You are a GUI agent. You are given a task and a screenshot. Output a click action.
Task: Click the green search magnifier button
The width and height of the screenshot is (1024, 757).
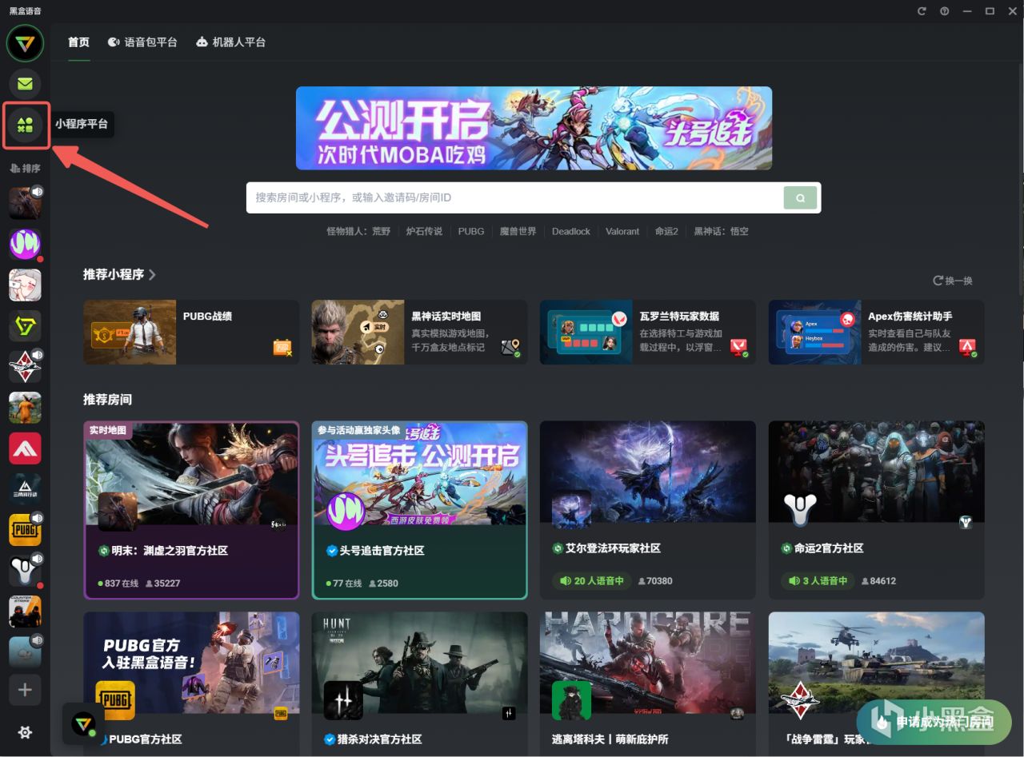(800, 197)
